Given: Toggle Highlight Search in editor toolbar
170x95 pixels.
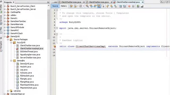Looking at the screenshot, I should click(99, 6).
